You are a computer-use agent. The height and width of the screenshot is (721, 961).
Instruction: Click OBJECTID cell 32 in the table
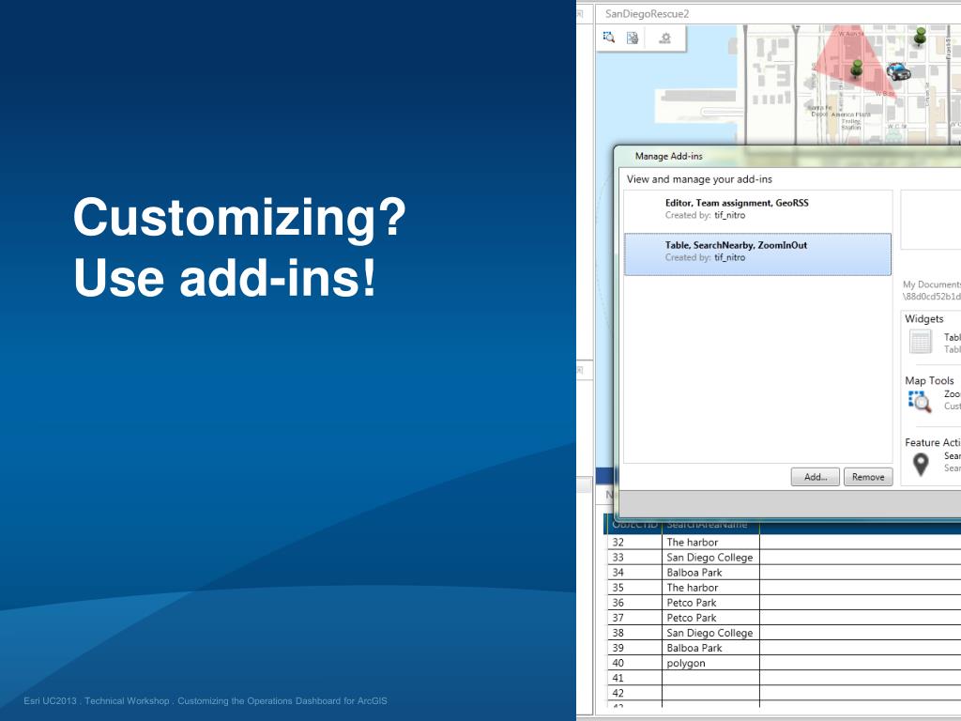tap(634, 542)
